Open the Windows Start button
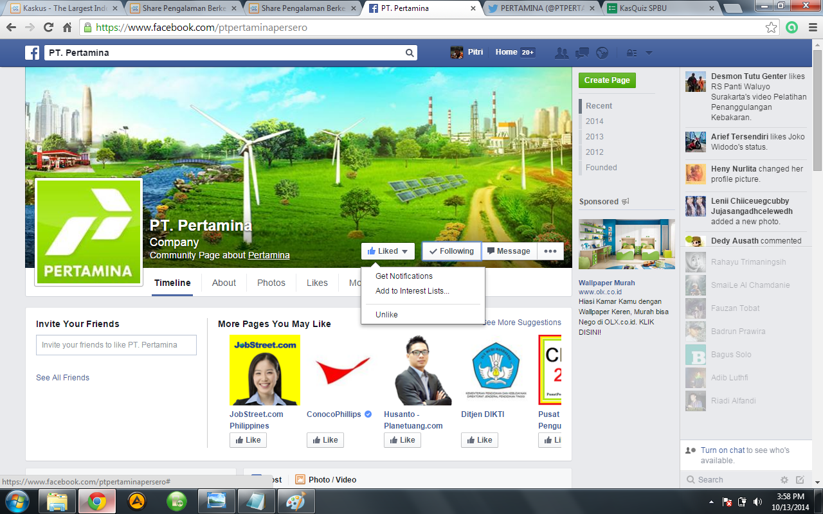 17,501
